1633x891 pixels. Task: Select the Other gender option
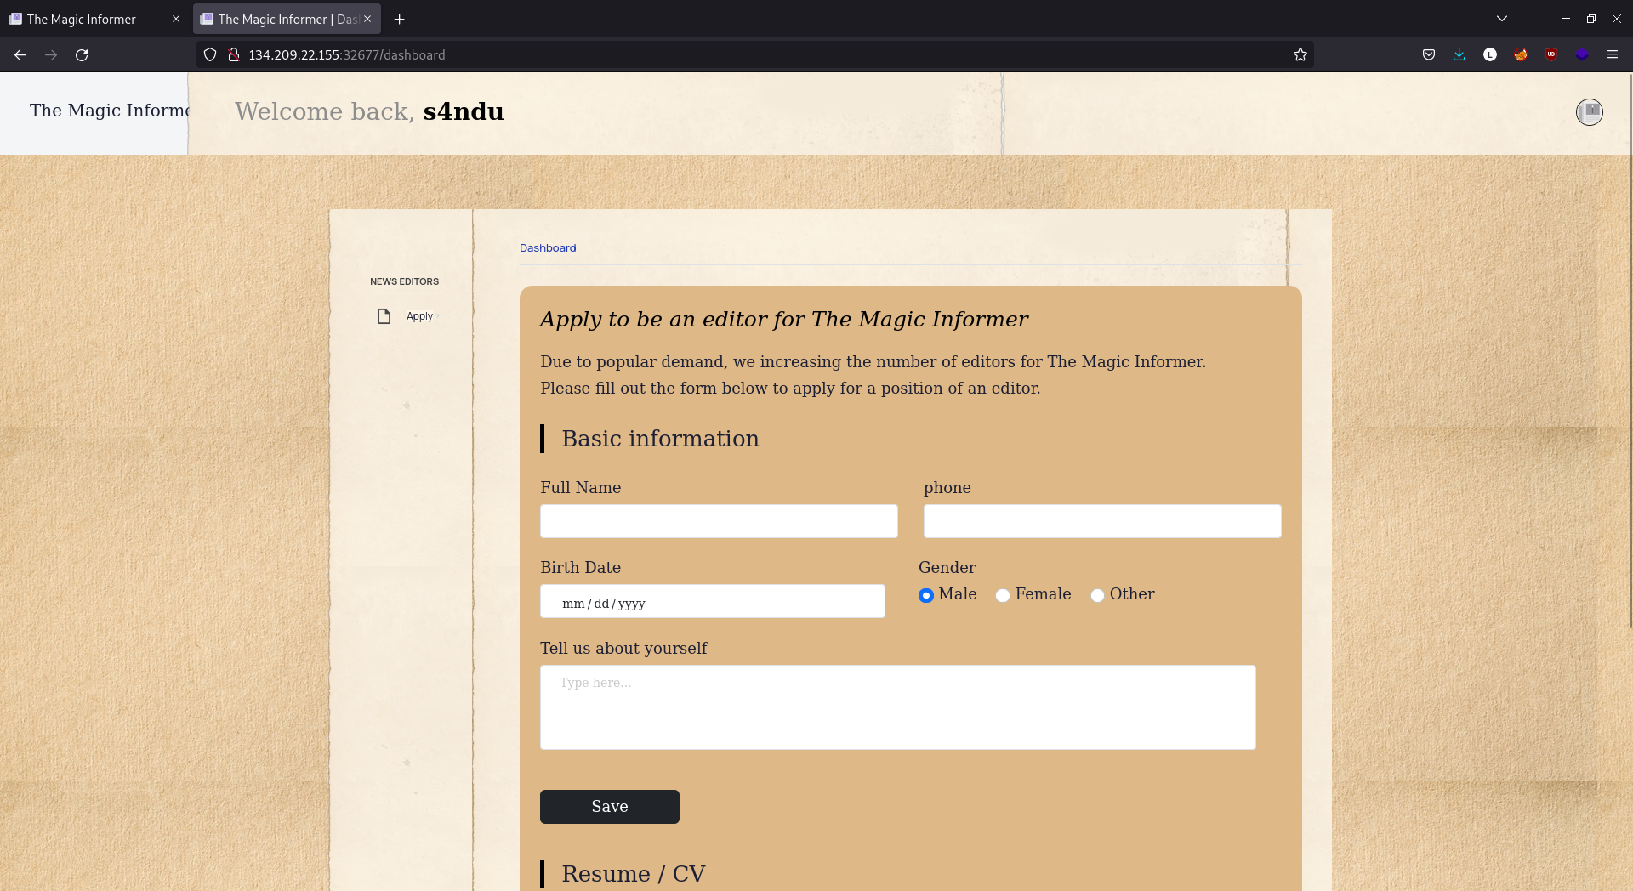tap(1097, 595)
